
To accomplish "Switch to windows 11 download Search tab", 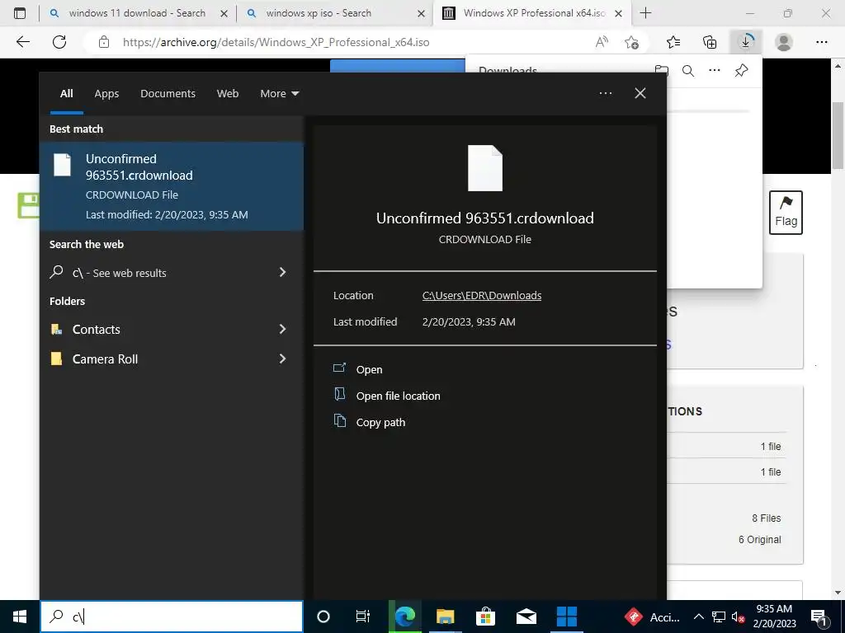I will pos(137,13).
